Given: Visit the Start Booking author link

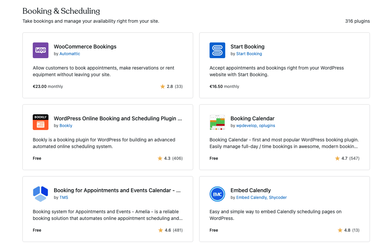Looking at the screenshot, I should pos(249,54).
